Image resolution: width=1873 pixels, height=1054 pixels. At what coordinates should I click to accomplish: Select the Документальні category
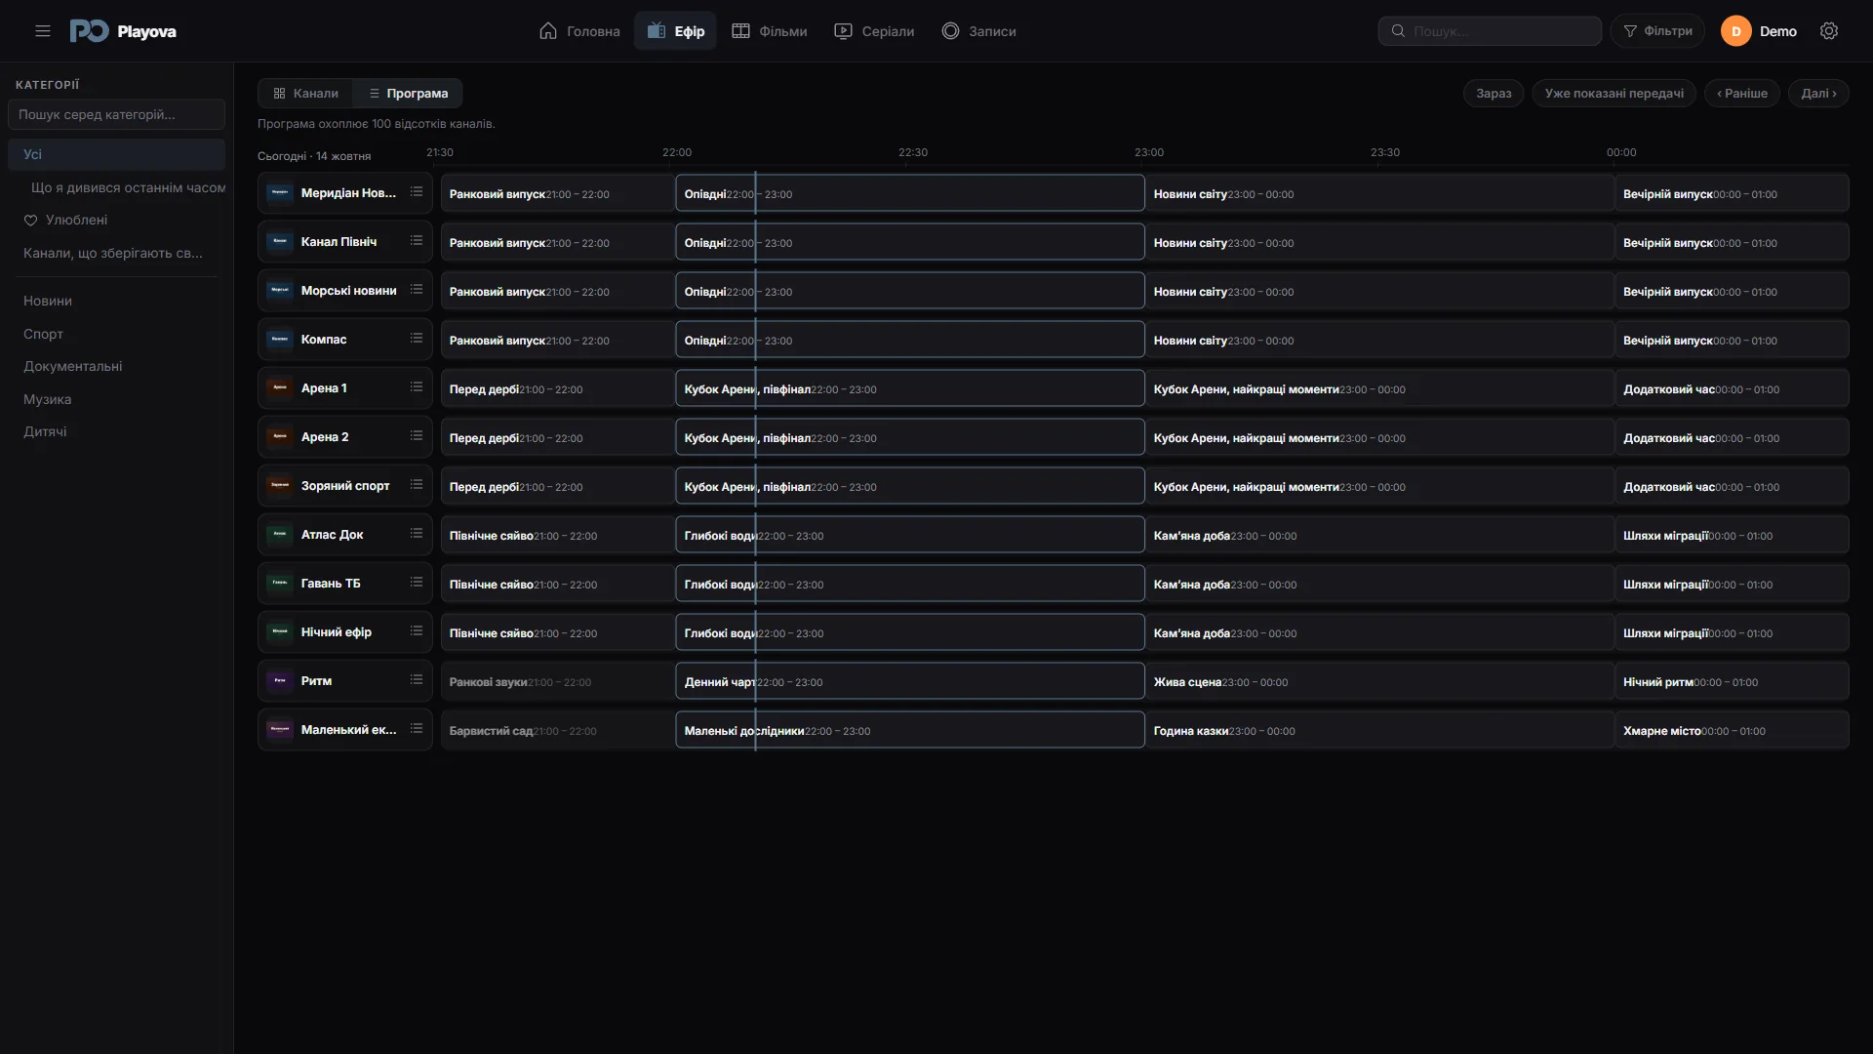[x=116, y=366]
